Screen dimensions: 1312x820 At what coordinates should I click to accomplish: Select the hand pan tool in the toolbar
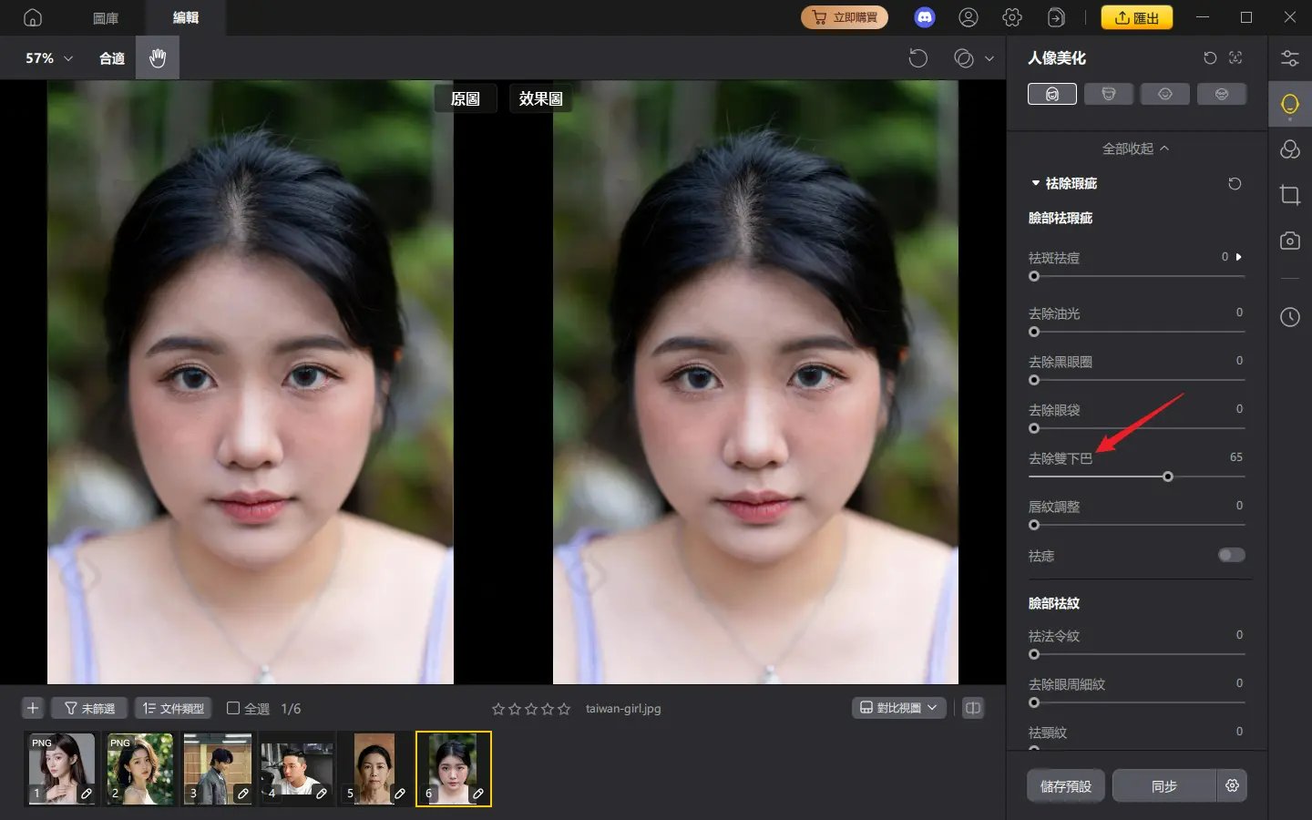[157, 57]
